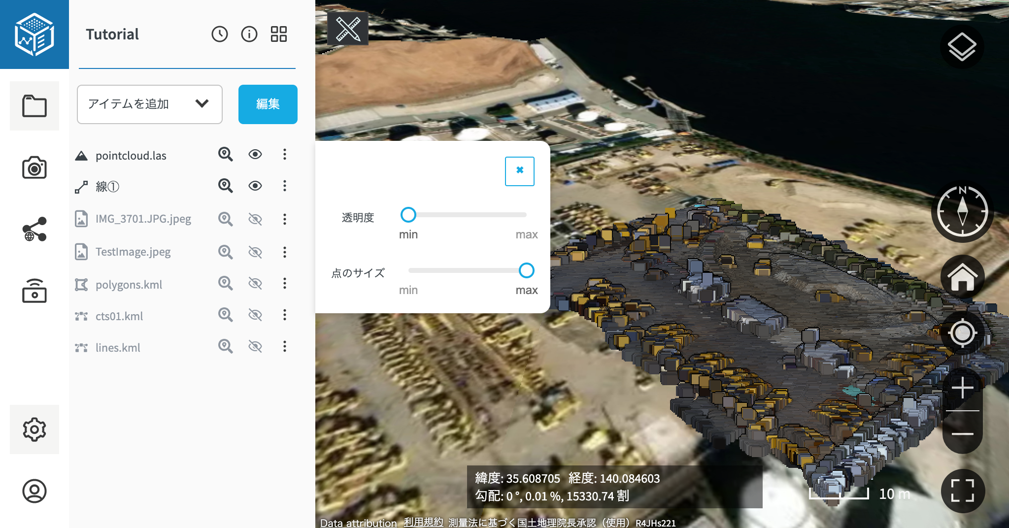Open project history clock icon

click(x=220, y=34)
